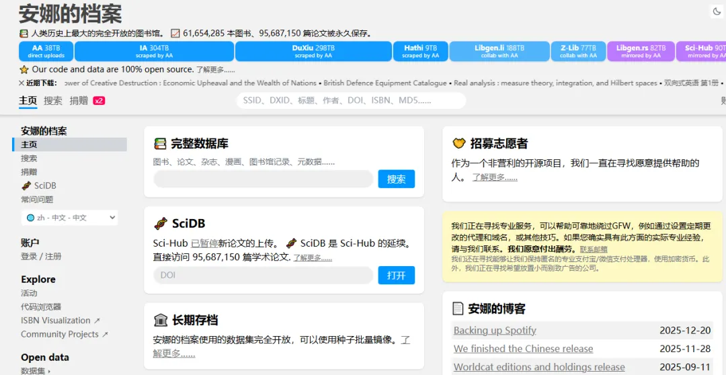The width and height of the screenshot is (726, 375).
Task: Close the recent downloads ticker
Action: pyautogui.click(x=22, y=83)
